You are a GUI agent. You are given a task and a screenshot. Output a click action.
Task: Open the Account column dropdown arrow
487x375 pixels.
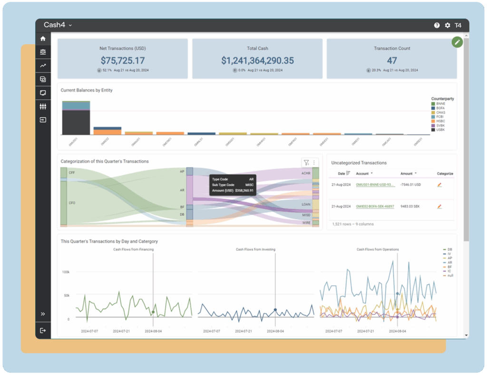(372, 173)
